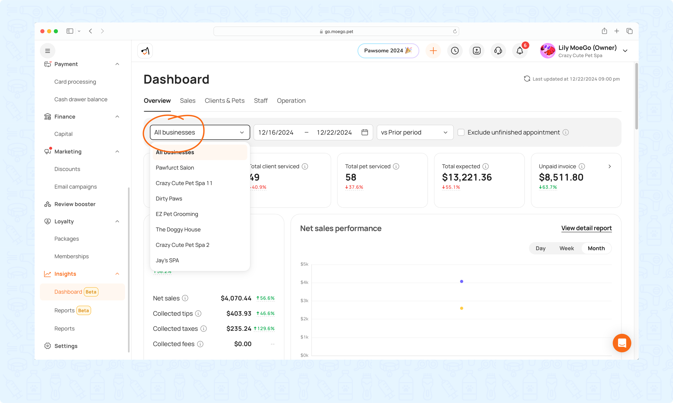Screen dimensions: 673x403
Task: Toggle the hamburger sidebar menu
Action: pos(47,51)
